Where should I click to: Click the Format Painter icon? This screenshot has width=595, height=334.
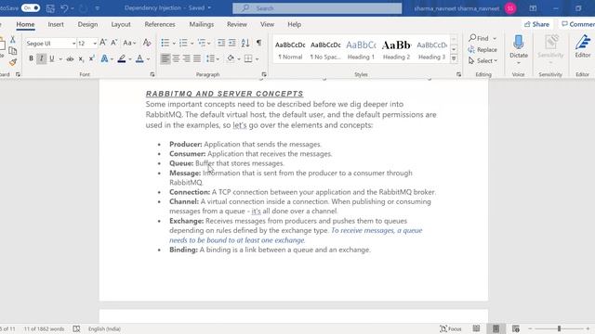(12, 62)
